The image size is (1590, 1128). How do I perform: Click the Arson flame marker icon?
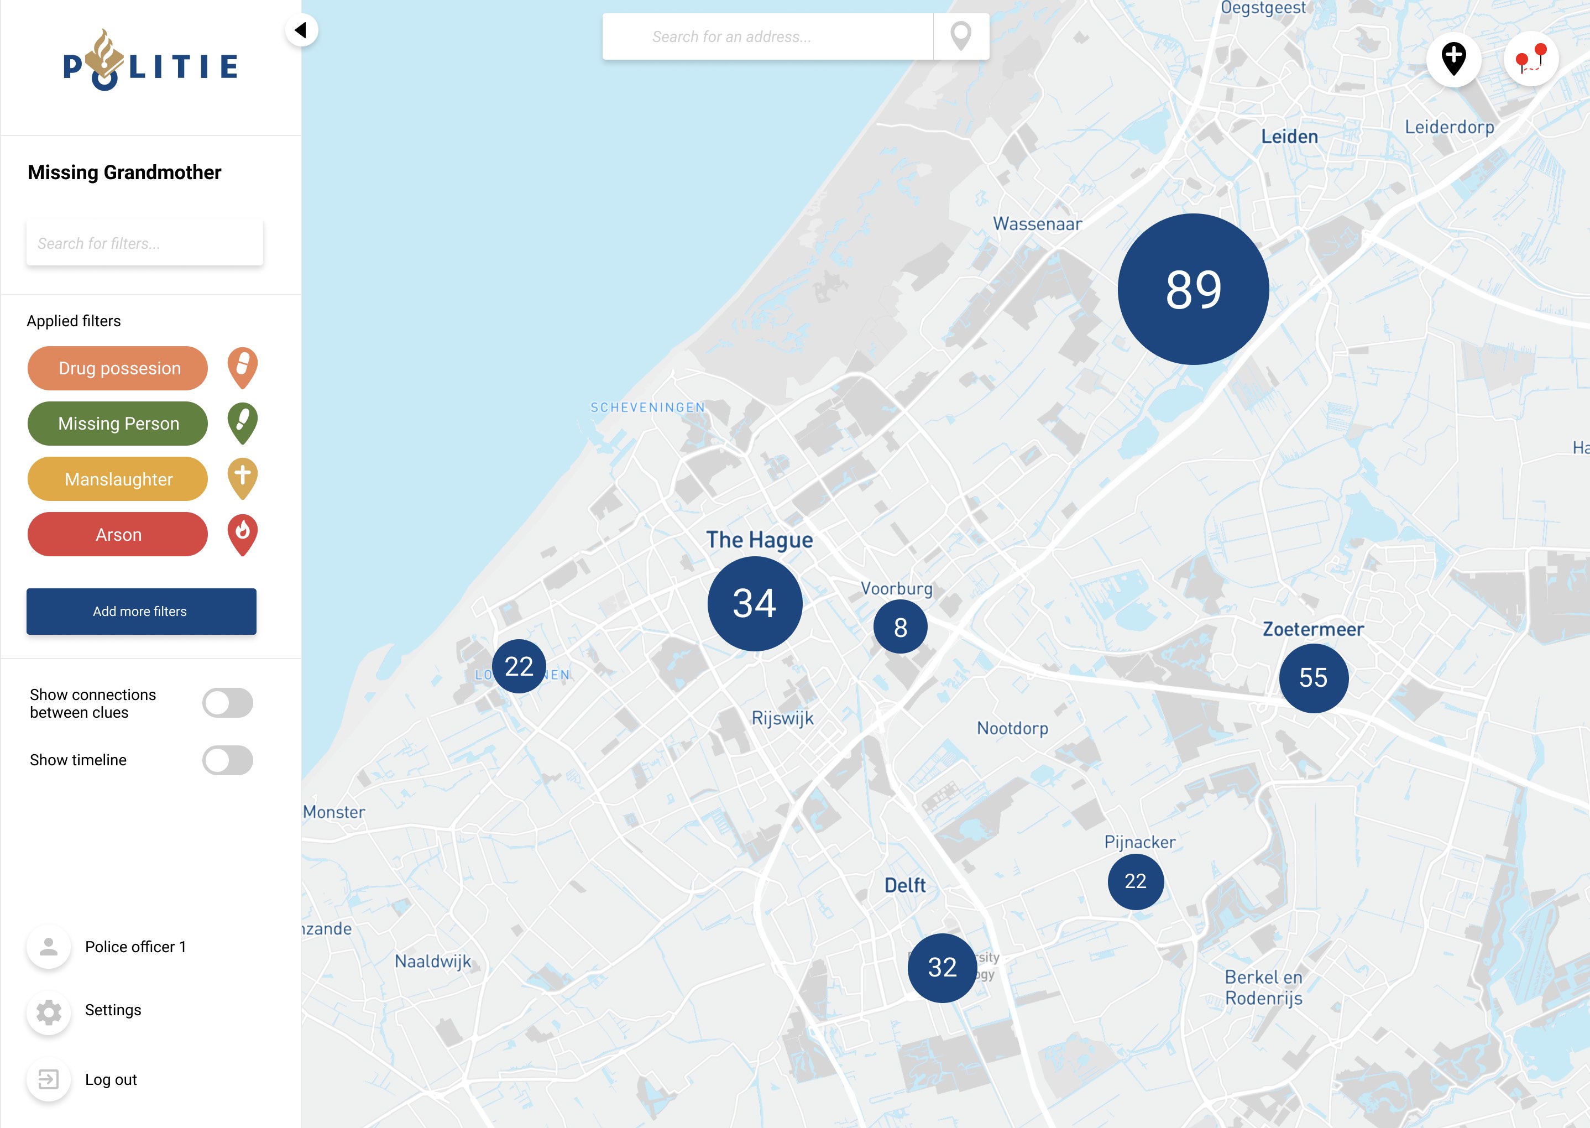point(242,532)
